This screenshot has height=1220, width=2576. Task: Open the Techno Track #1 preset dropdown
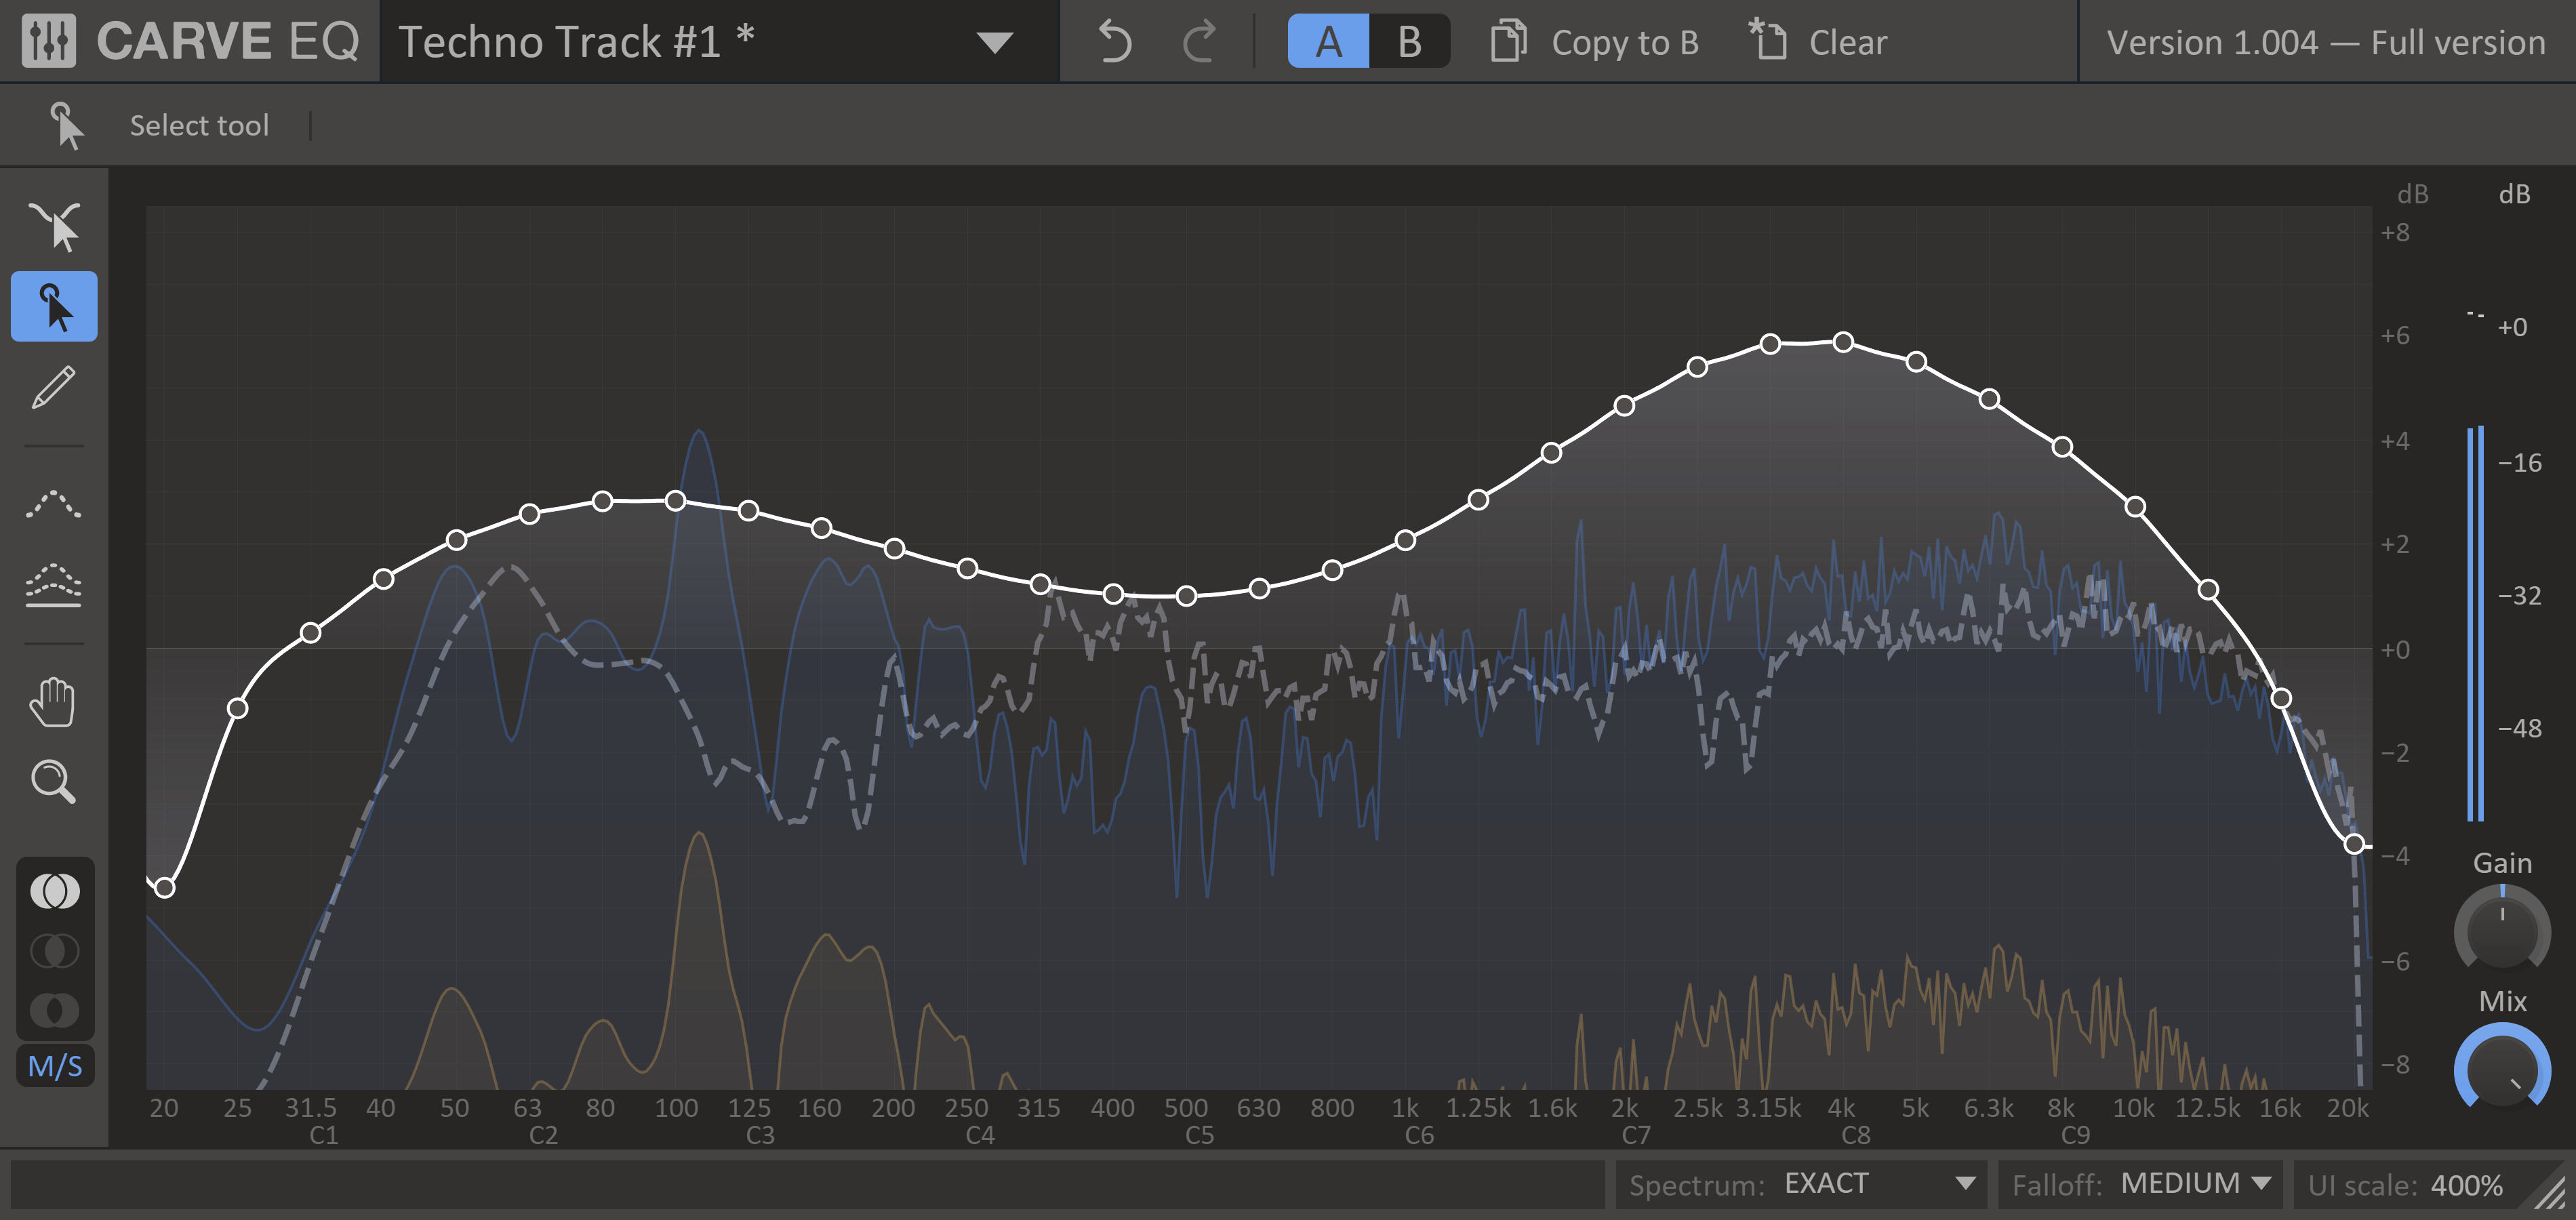pos(994,42)
